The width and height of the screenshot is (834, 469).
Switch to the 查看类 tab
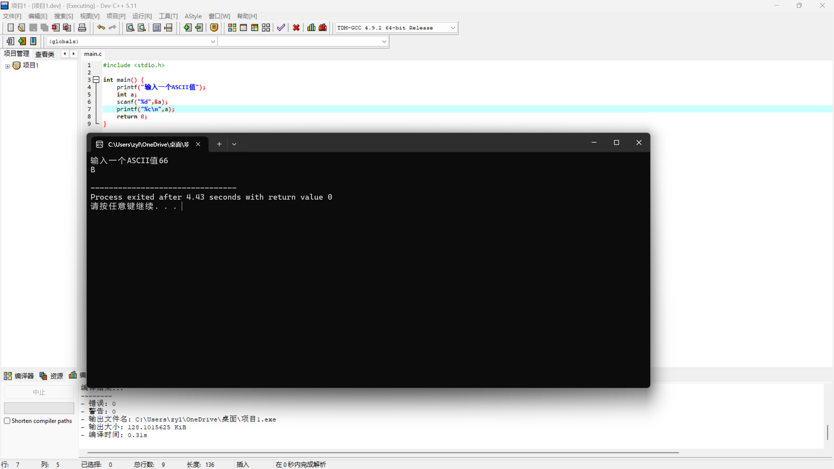pos(45,54)
